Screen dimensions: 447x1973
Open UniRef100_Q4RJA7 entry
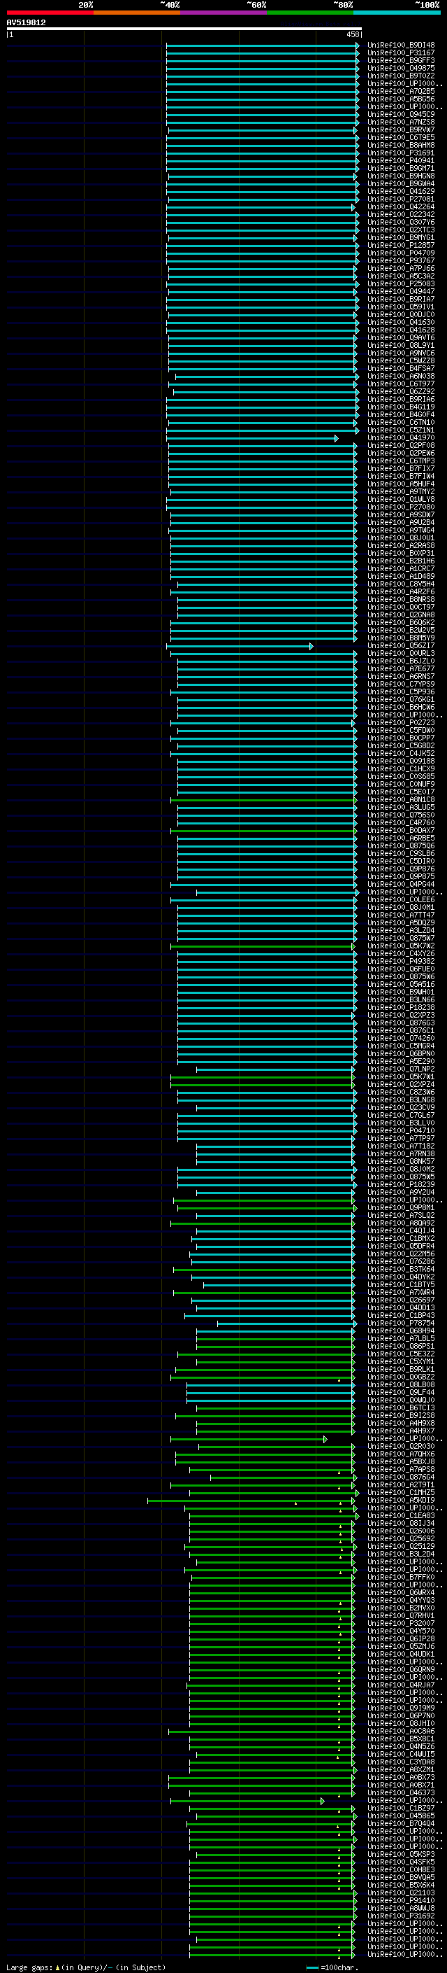tap(401, 1685)
